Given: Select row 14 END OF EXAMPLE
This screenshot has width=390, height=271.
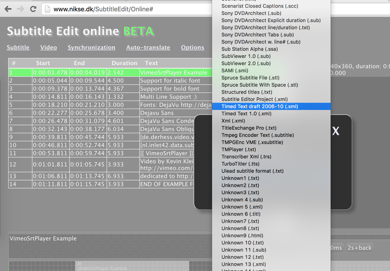Looking at the screenshot, I should (101, 184).
